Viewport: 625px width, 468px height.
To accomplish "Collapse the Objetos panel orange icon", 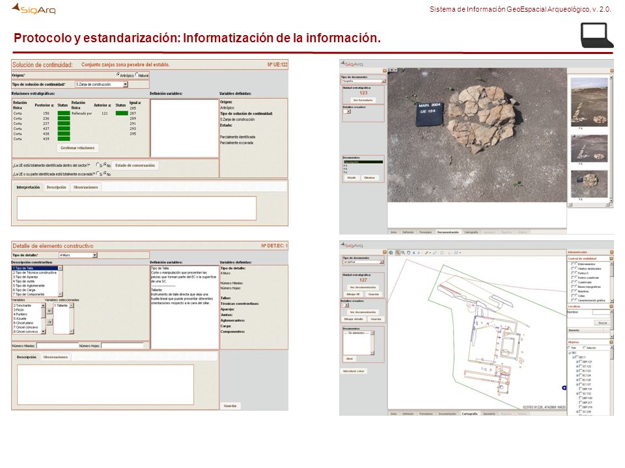I will [x=611, y=343].
